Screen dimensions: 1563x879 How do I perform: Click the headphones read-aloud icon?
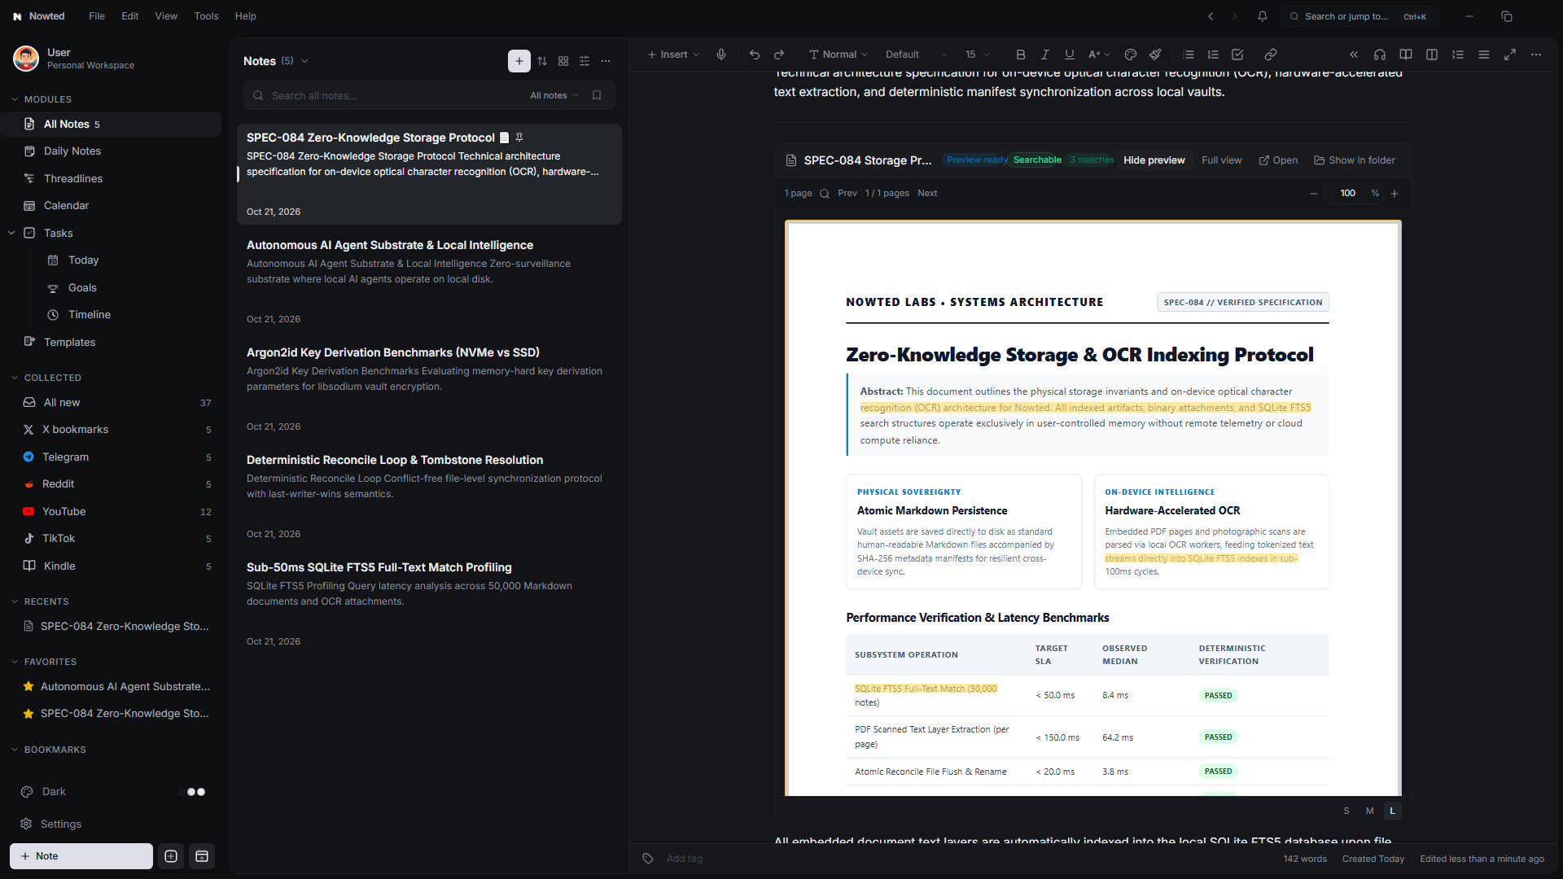[x=1380, y=55]
